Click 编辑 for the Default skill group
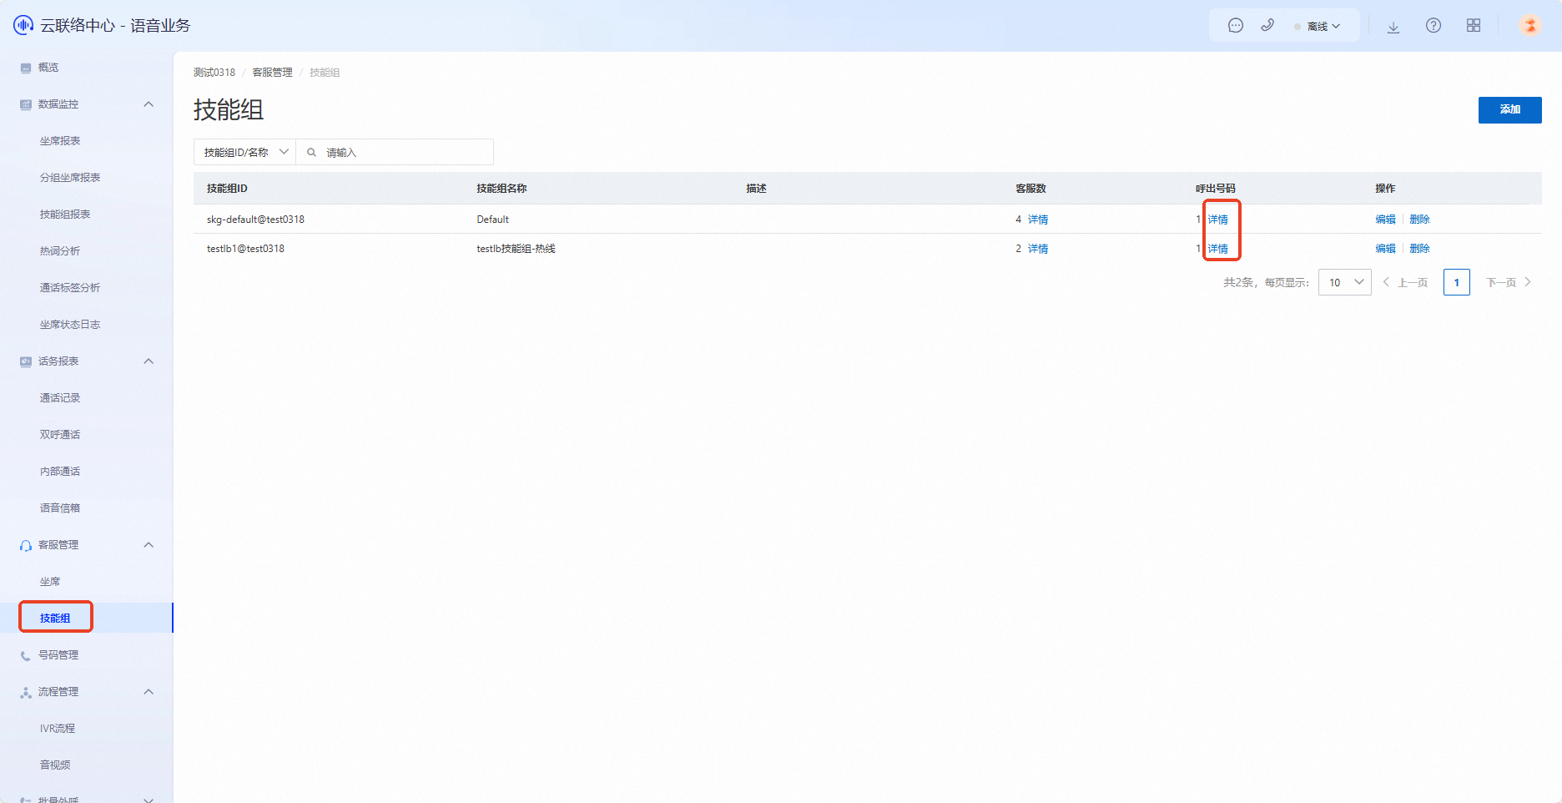This screenshot has width=1562, height=803. [1386, 220]
